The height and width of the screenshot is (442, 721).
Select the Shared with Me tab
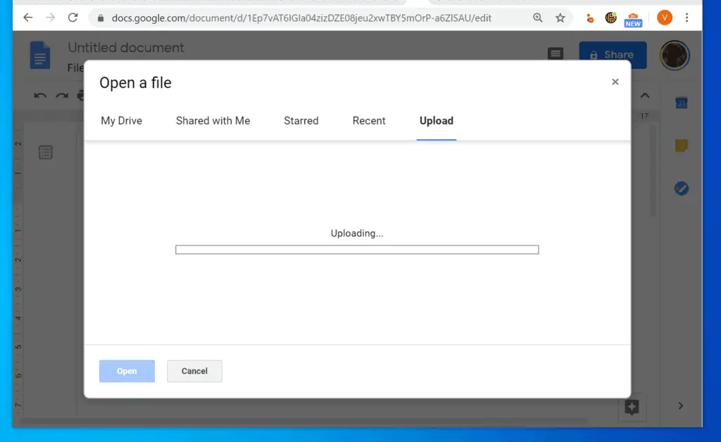tap(213, 120)
